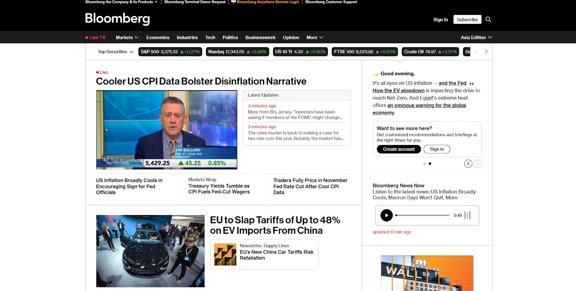
Task: Click the Latest Updates panel header
Action: click(x=297, y=95)
